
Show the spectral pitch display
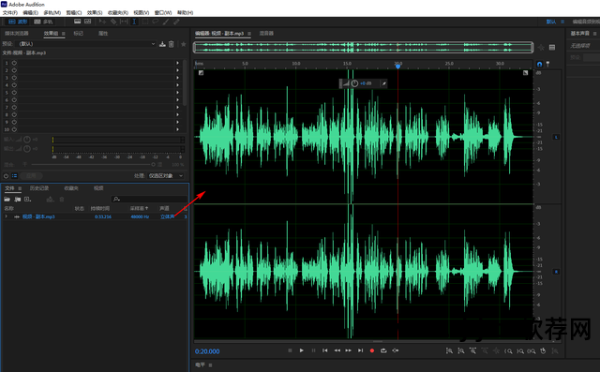coord(88,22)
